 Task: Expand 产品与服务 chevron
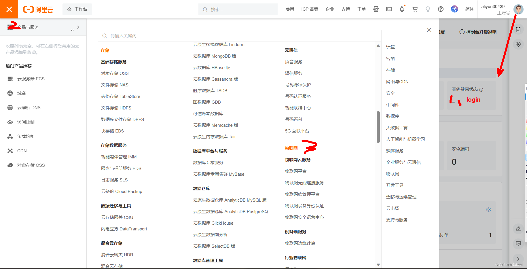pyautogui.click(x=78, y=27)
